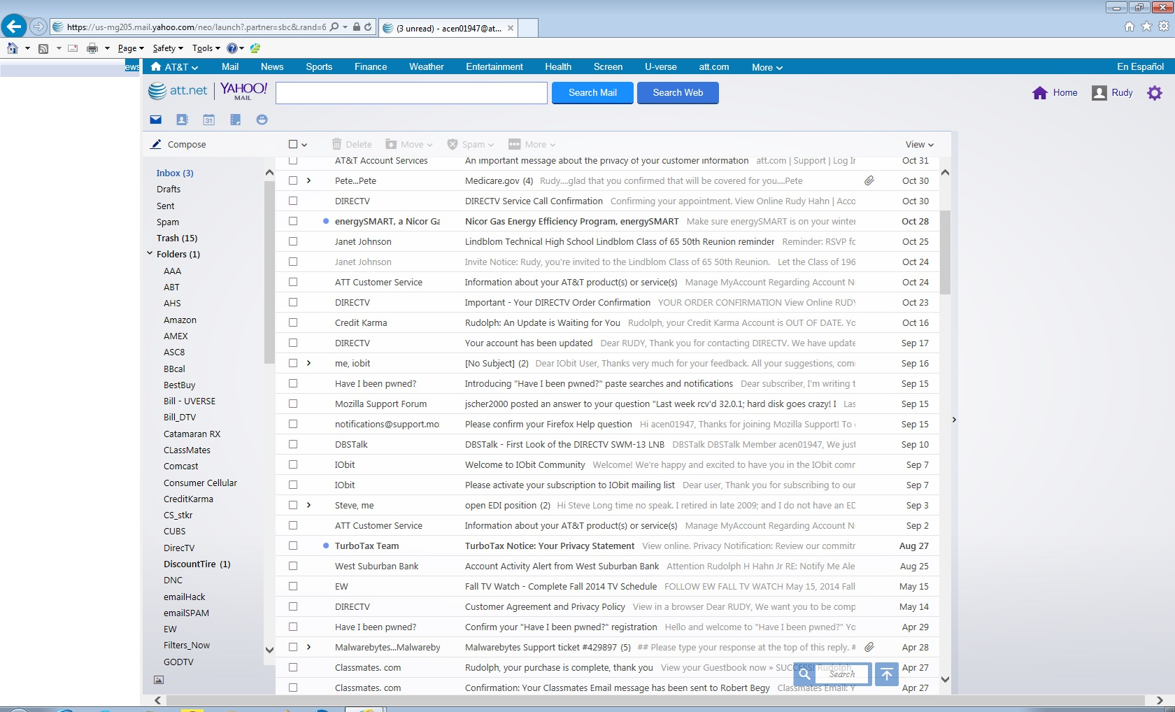Click the Yahoo mail search input field
The height and width of the screenshot is (712, 1175).
click(x=411, y=93)
